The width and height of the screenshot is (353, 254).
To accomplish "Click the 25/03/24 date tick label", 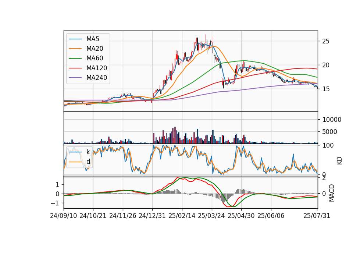I will (211, 216).
